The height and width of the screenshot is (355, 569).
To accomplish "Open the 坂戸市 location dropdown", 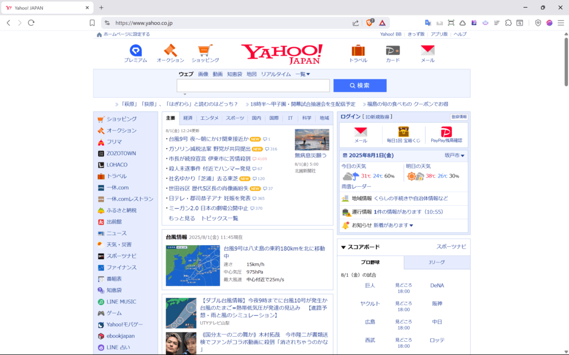I will 455,155.
